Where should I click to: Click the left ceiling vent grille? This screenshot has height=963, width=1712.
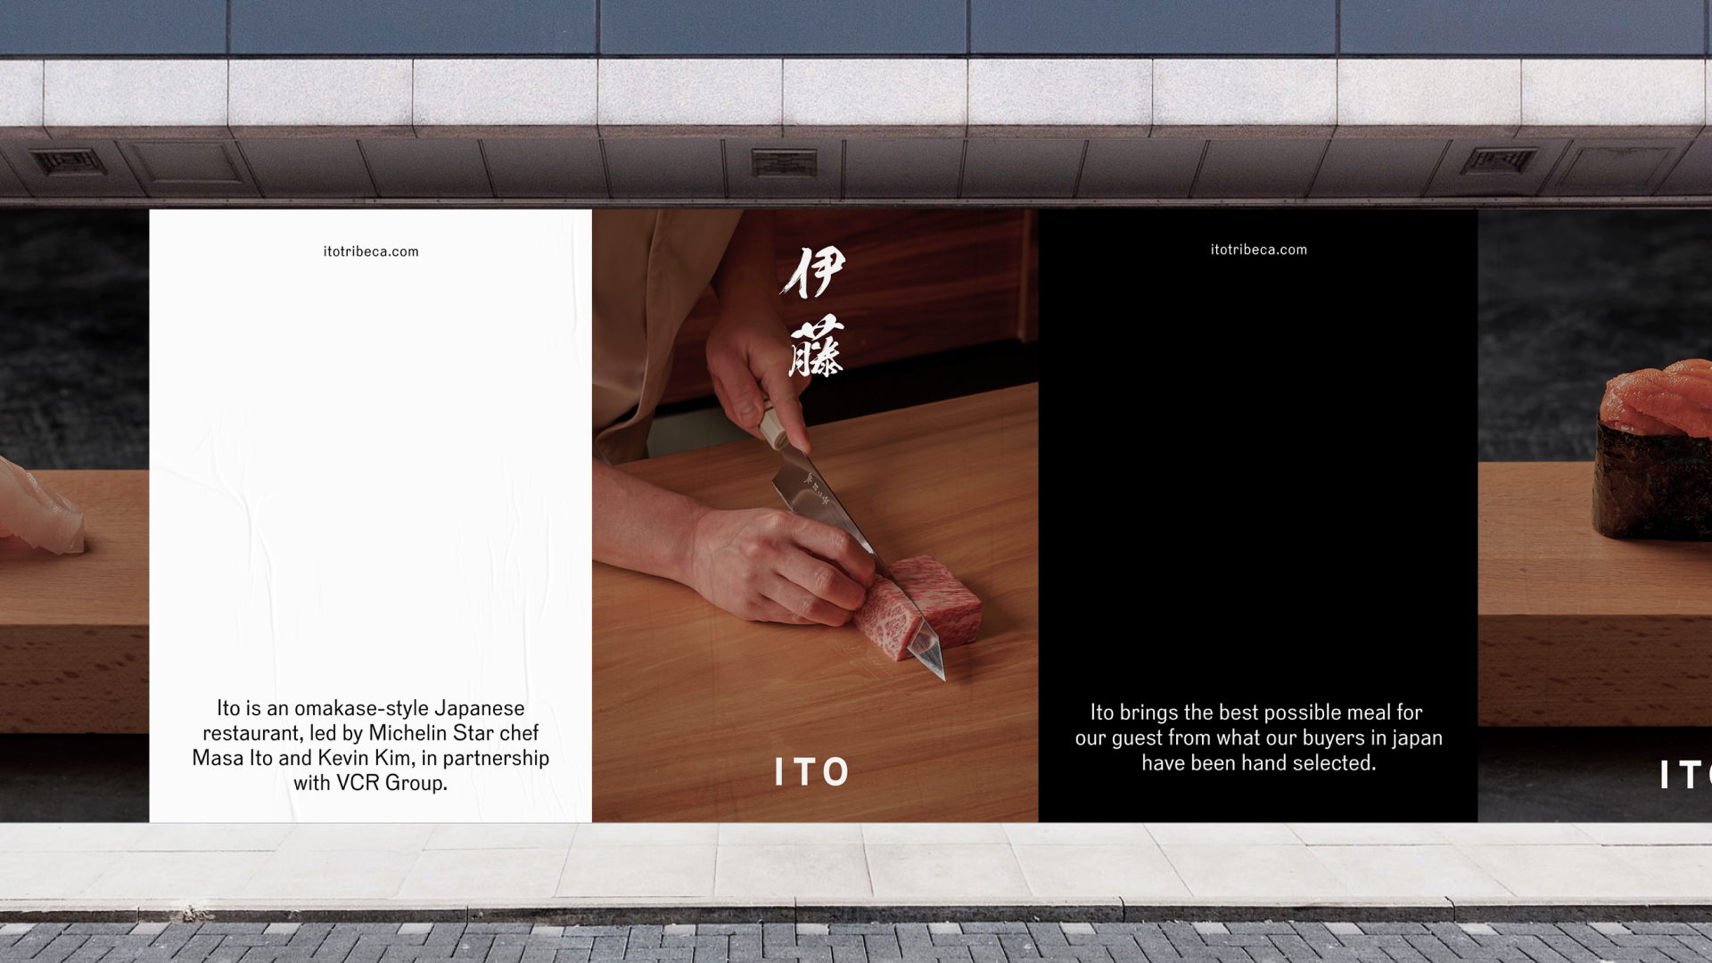pyautogui.click(x=68, y=162)
